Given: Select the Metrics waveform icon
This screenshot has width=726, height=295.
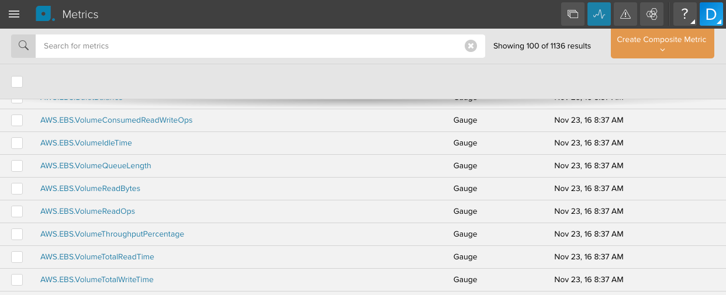Looking at the screenshot, I should (599, 14).
